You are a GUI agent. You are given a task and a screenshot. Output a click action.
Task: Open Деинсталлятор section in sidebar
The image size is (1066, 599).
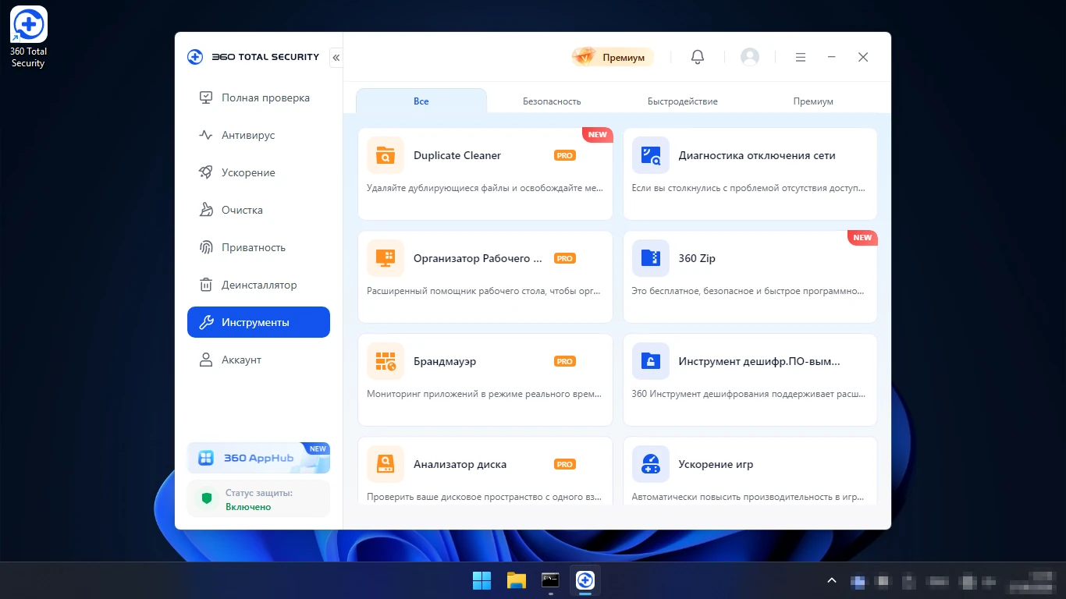point(258,285)
